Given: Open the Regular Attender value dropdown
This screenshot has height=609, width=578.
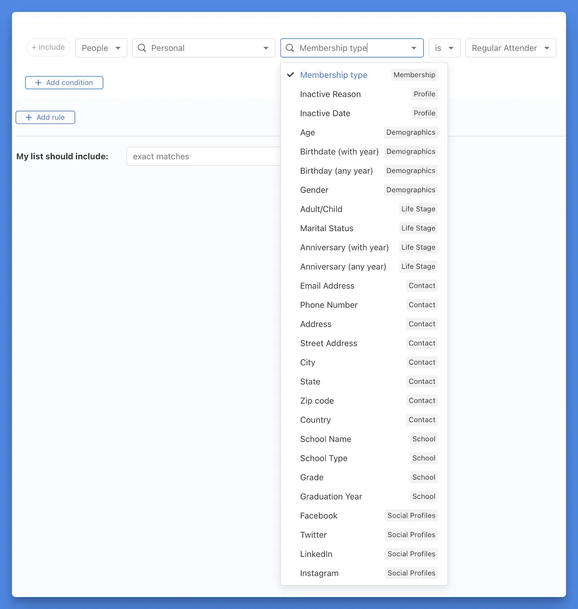Looking at the screenshot, I should (510, 48).
